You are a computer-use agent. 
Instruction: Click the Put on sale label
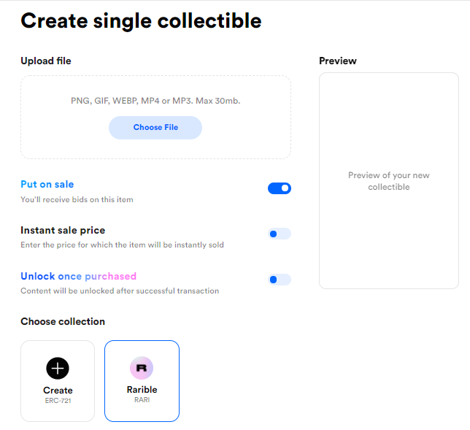tap(47, 184)
